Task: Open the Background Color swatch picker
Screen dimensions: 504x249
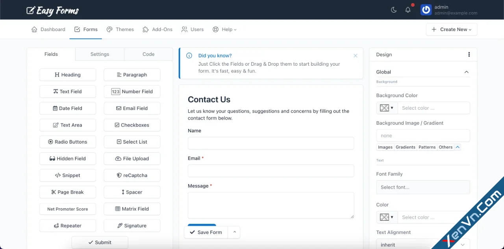Action: pyautogui.click(x=387, y=108)
